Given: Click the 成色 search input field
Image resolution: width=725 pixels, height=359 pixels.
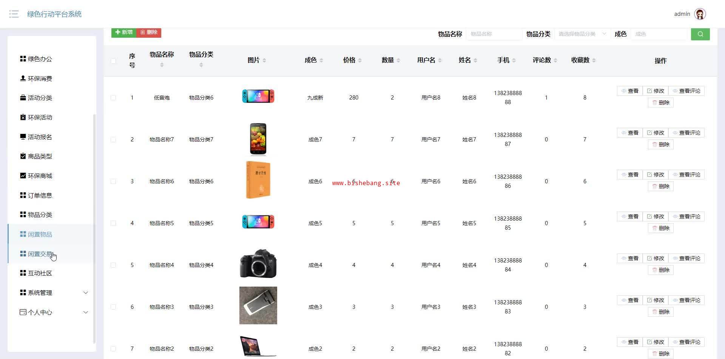Looking at the screenshot, I should pos(659,34).
